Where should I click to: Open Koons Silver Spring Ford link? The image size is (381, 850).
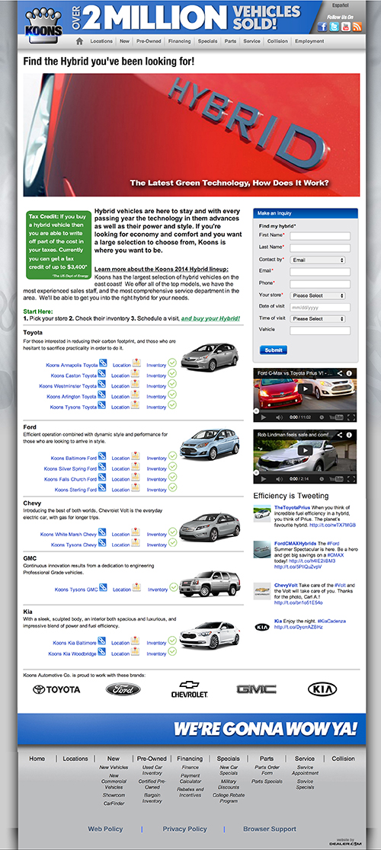[70, 468]
